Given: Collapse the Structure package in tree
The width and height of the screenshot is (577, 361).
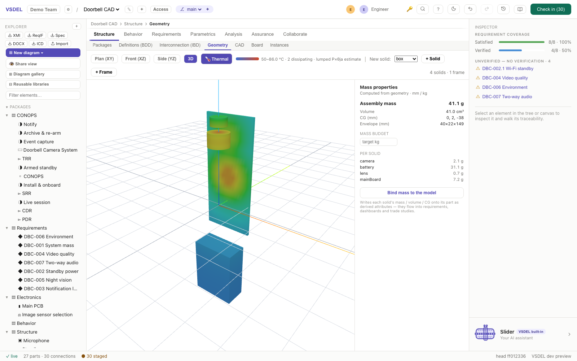Looking at the screenshot, I should pyautogui.click(x=7, y=332).
